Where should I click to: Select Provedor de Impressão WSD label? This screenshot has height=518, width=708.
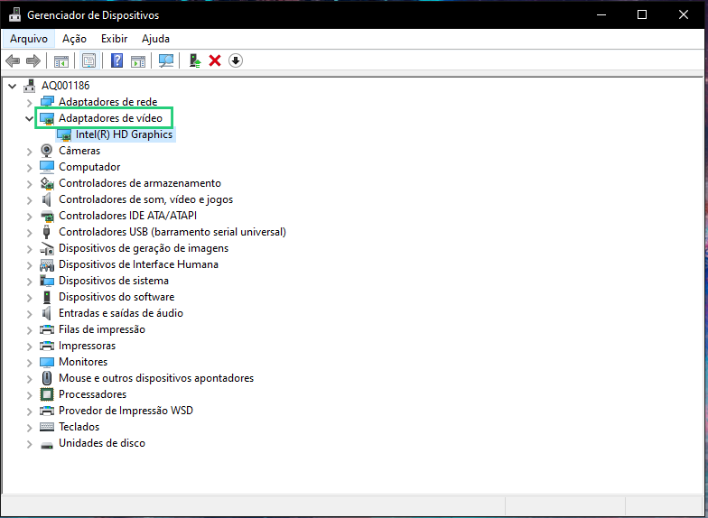click(126, 411)
